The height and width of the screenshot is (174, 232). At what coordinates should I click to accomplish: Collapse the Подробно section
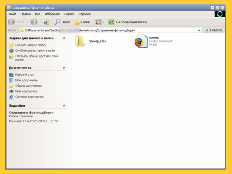[64, 106]
